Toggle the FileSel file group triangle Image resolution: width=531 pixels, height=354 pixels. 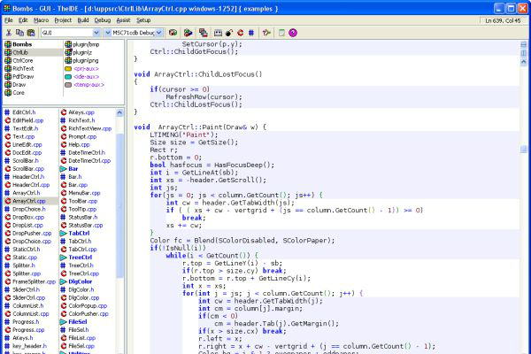click(64, 322)
